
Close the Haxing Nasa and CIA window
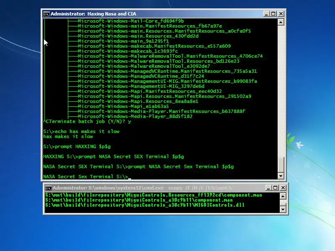pyautogui.click(x=281, y=14)
